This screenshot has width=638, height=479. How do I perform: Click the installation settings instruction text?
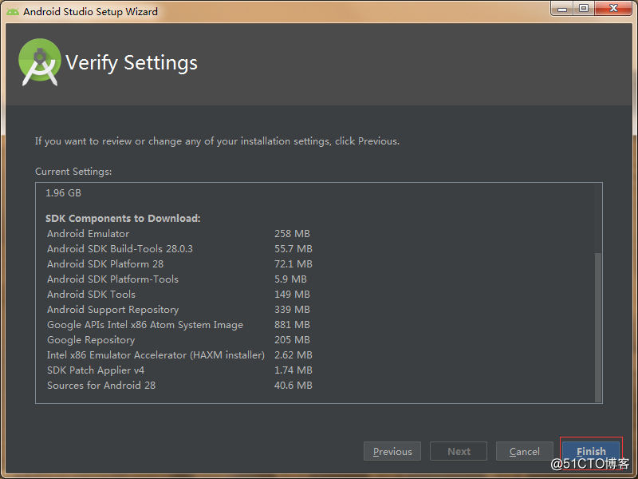click(217, 141)
